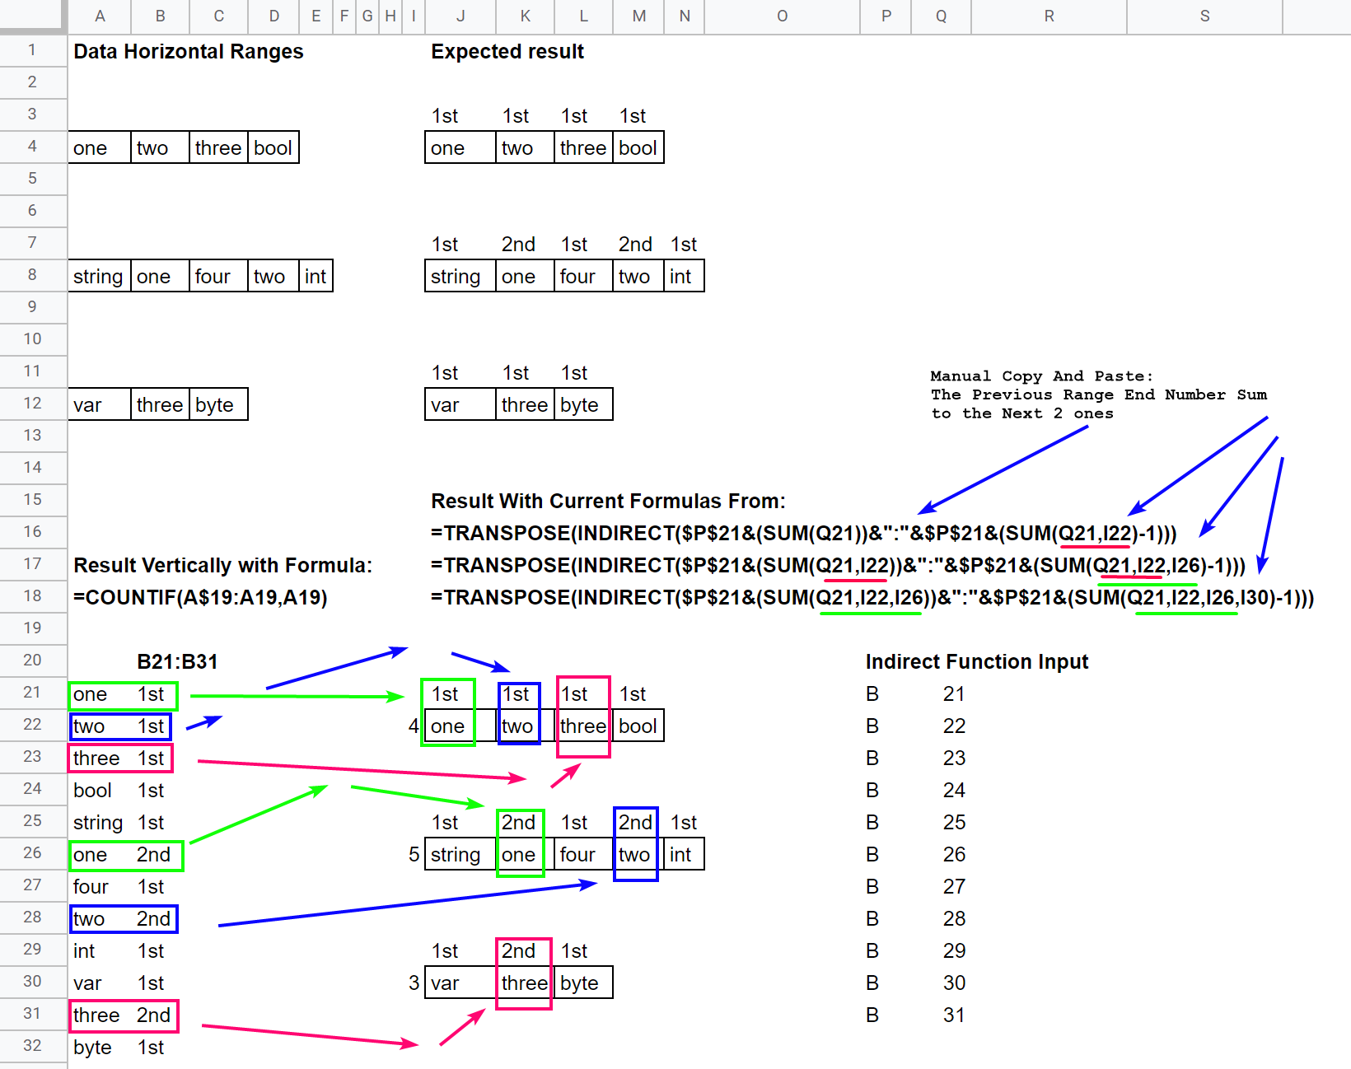Select cell 'three' in row 31 column A

click(100, 1015)
